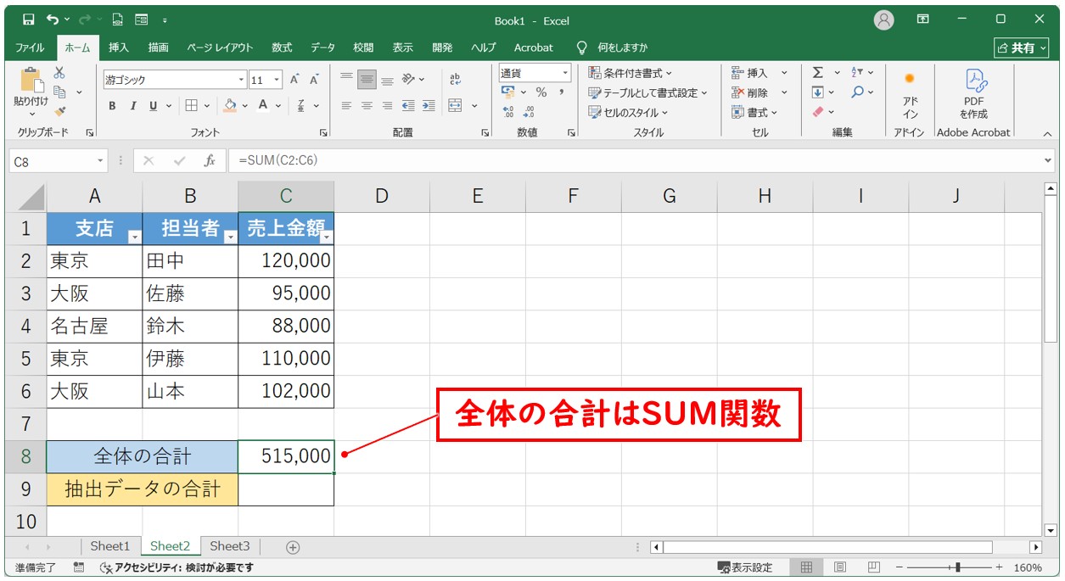Image resolution: width=1065 pixels, height=581 pixels.
Task: Click the AutoSum sigma icon
Action: coord(817,73)
